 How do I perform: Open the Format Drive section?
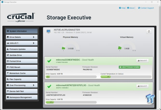[22, 61]
